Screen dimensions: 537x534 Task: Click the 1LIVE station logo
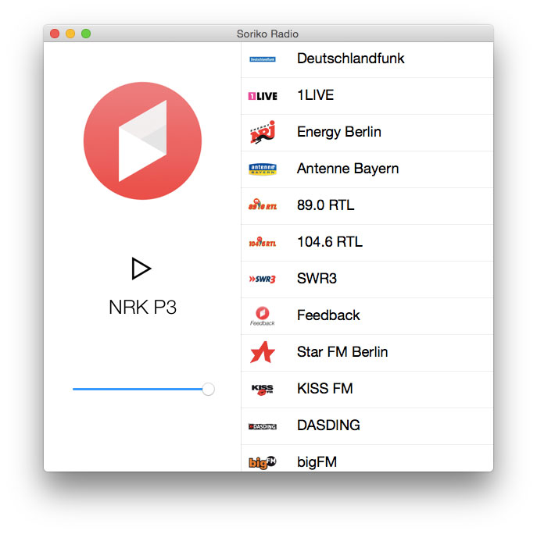263,96
